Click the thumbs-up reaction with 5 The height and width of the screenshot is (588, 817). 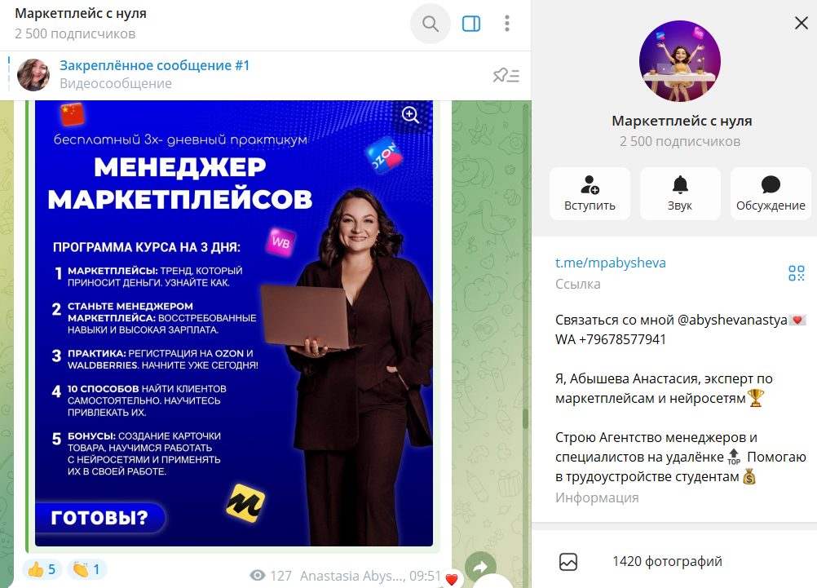[42, 569]
